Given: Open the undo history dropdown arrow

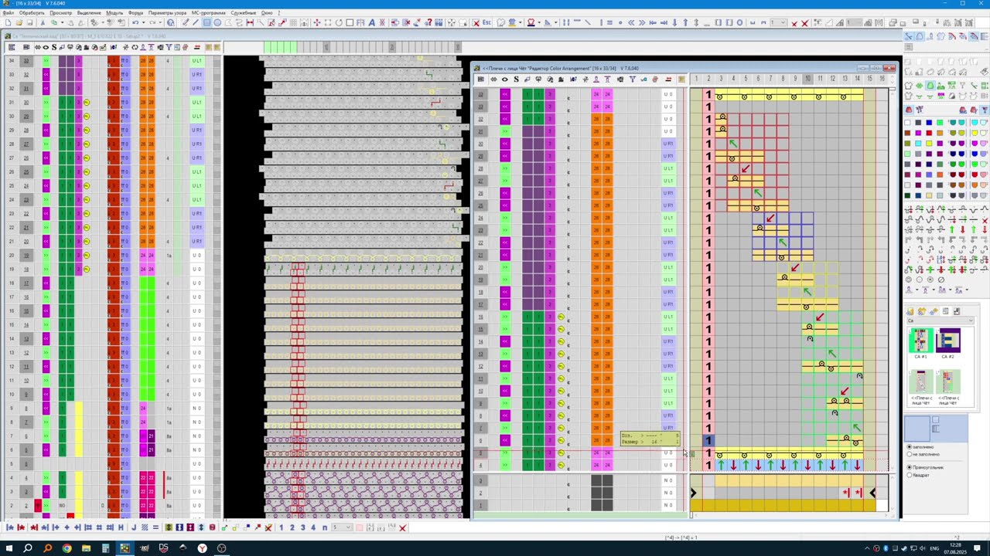Looking at the screenshot, I should click(x=143, y=22).
